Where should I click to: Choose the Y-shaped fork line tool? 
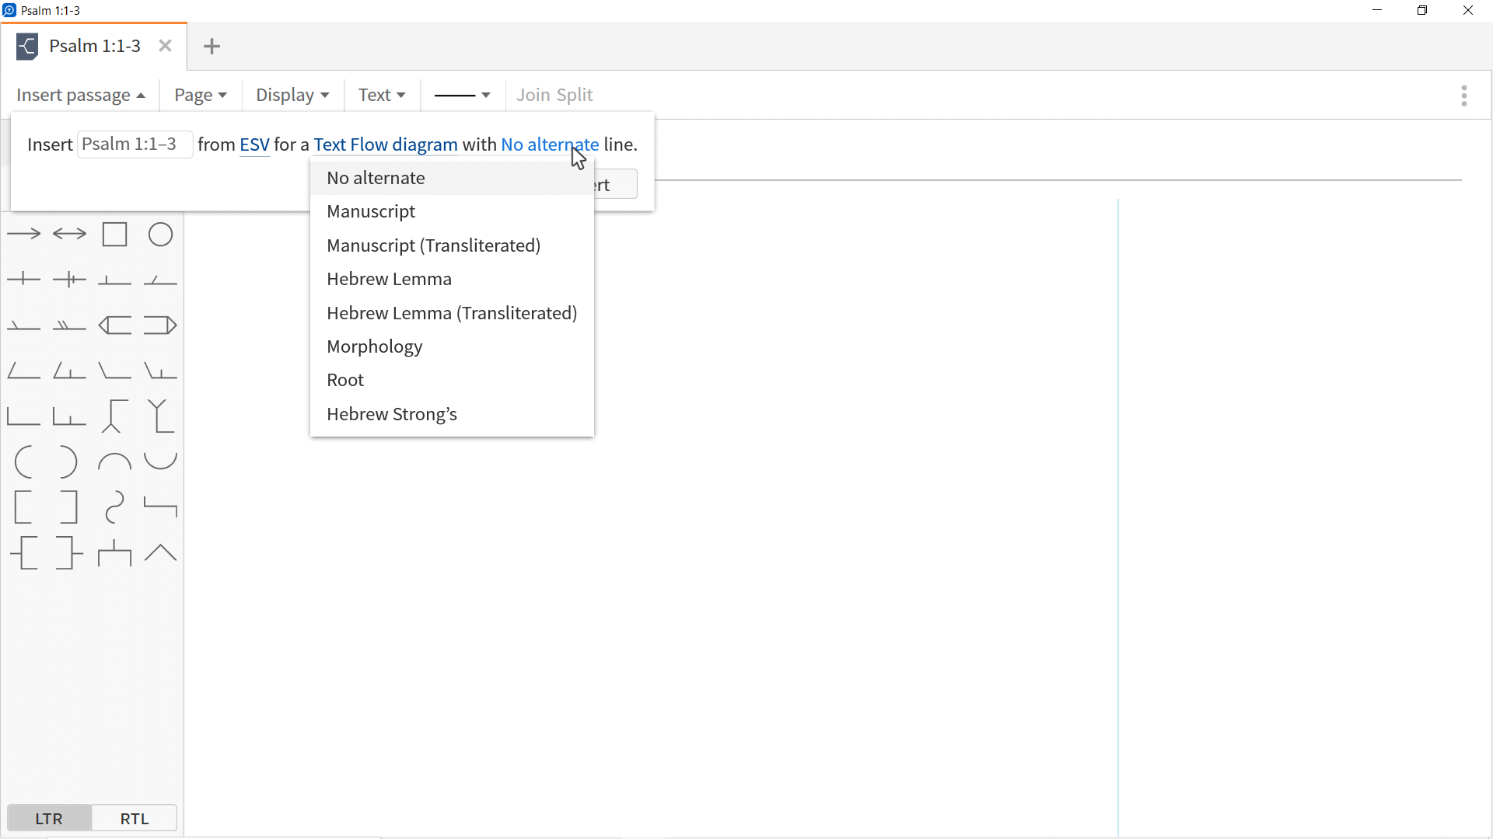point(159,416)
